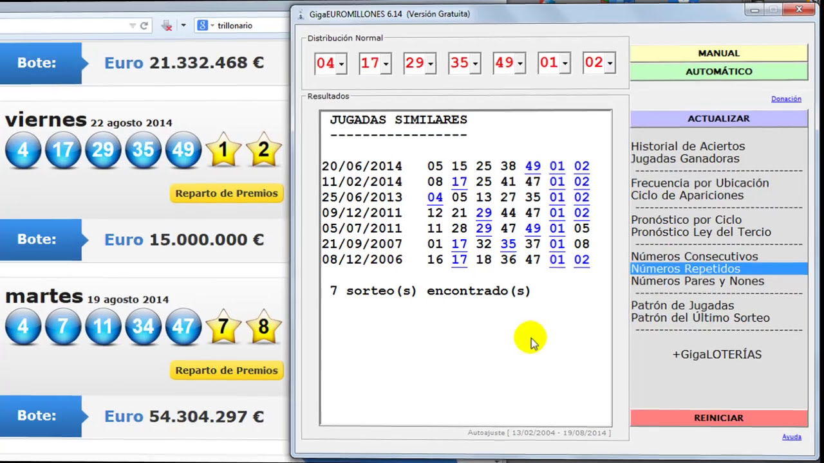Click ball 17 in viernes draw
Image resolution: width=824 pixels, height=463 pixels.
click(x=63, y=150)
